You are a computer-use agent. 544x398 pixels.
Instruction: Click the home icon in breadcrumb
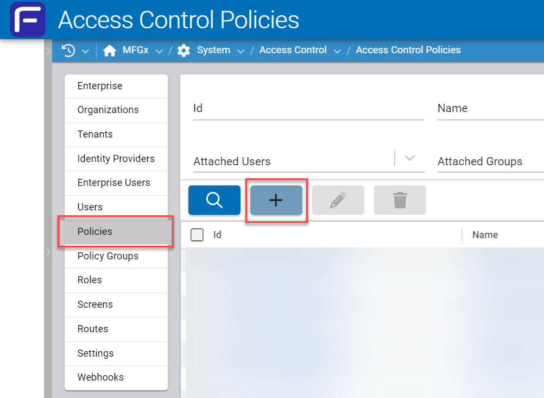(110, 51)
